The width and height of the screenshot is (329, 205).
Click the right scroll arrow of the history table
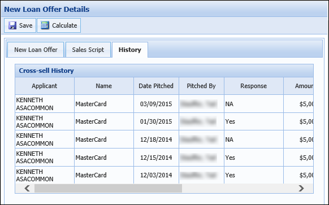301,188
